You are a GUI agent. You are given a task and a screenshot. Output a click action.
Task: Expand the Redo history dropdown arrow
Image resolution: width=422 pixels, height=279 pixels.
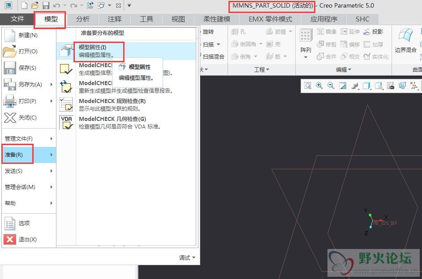coord(82,5)
